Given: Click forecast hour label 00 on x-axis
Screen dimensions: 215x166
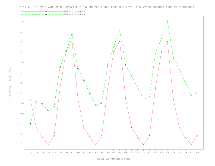Looking at the screenshot, I should (x=30, y=152).
